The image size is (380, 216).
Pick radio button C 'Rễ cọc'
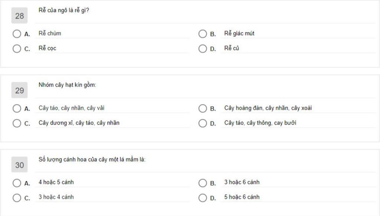click(17, 49)
